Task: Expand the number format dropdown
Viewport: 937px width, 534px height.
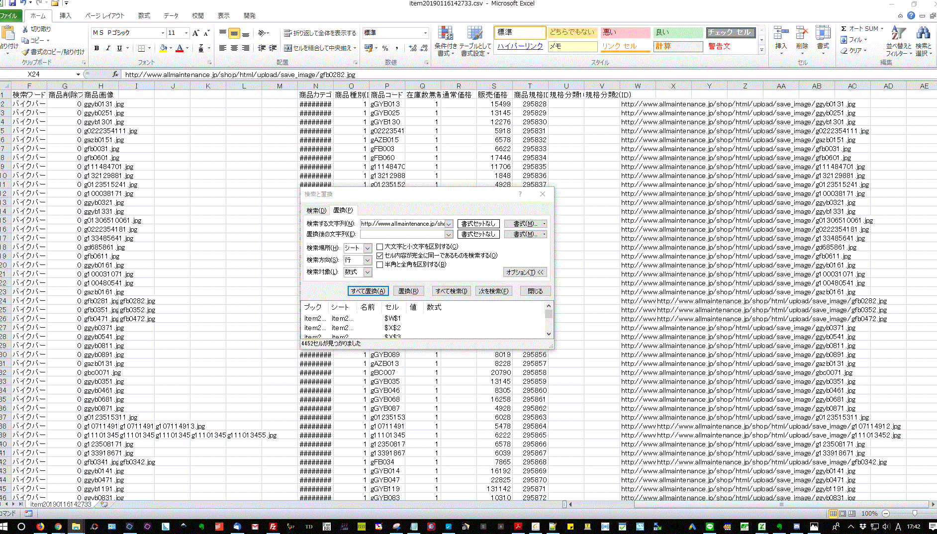Action: click(425, 33)
